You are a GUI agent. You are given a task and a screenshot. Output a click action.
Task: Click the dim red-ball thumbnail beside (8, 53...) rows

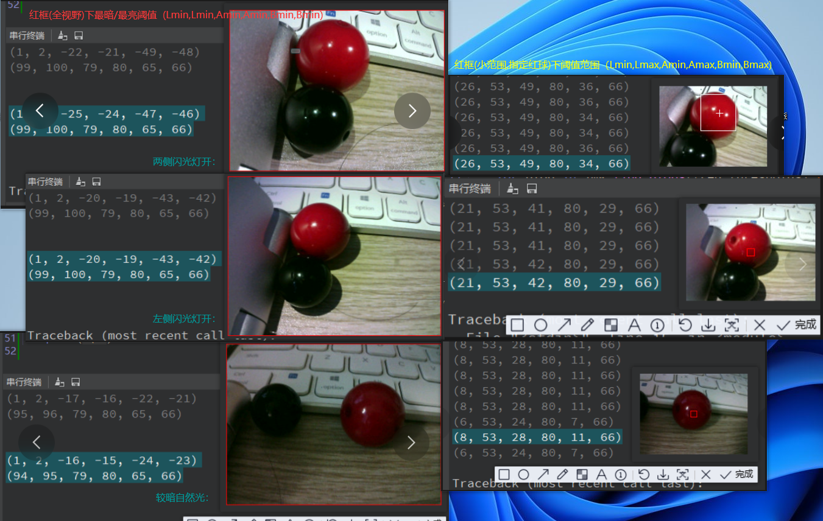(693, 414)
